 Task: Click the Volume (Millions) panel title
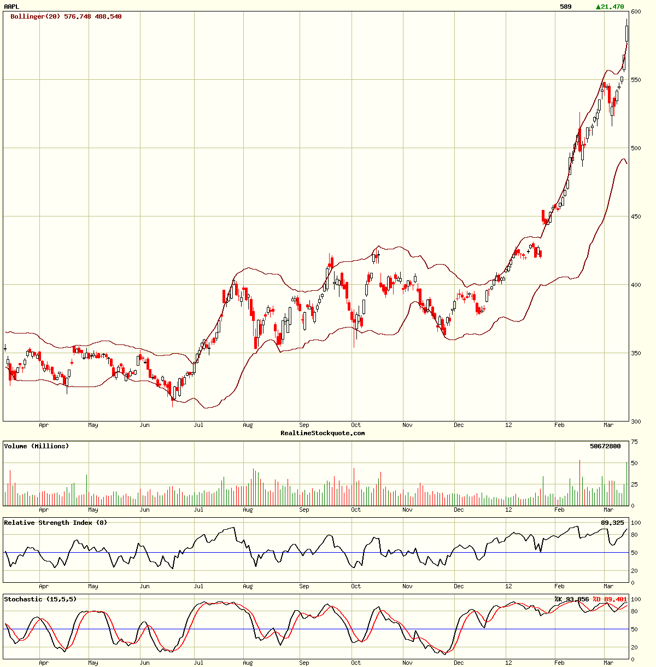point(36,446)
